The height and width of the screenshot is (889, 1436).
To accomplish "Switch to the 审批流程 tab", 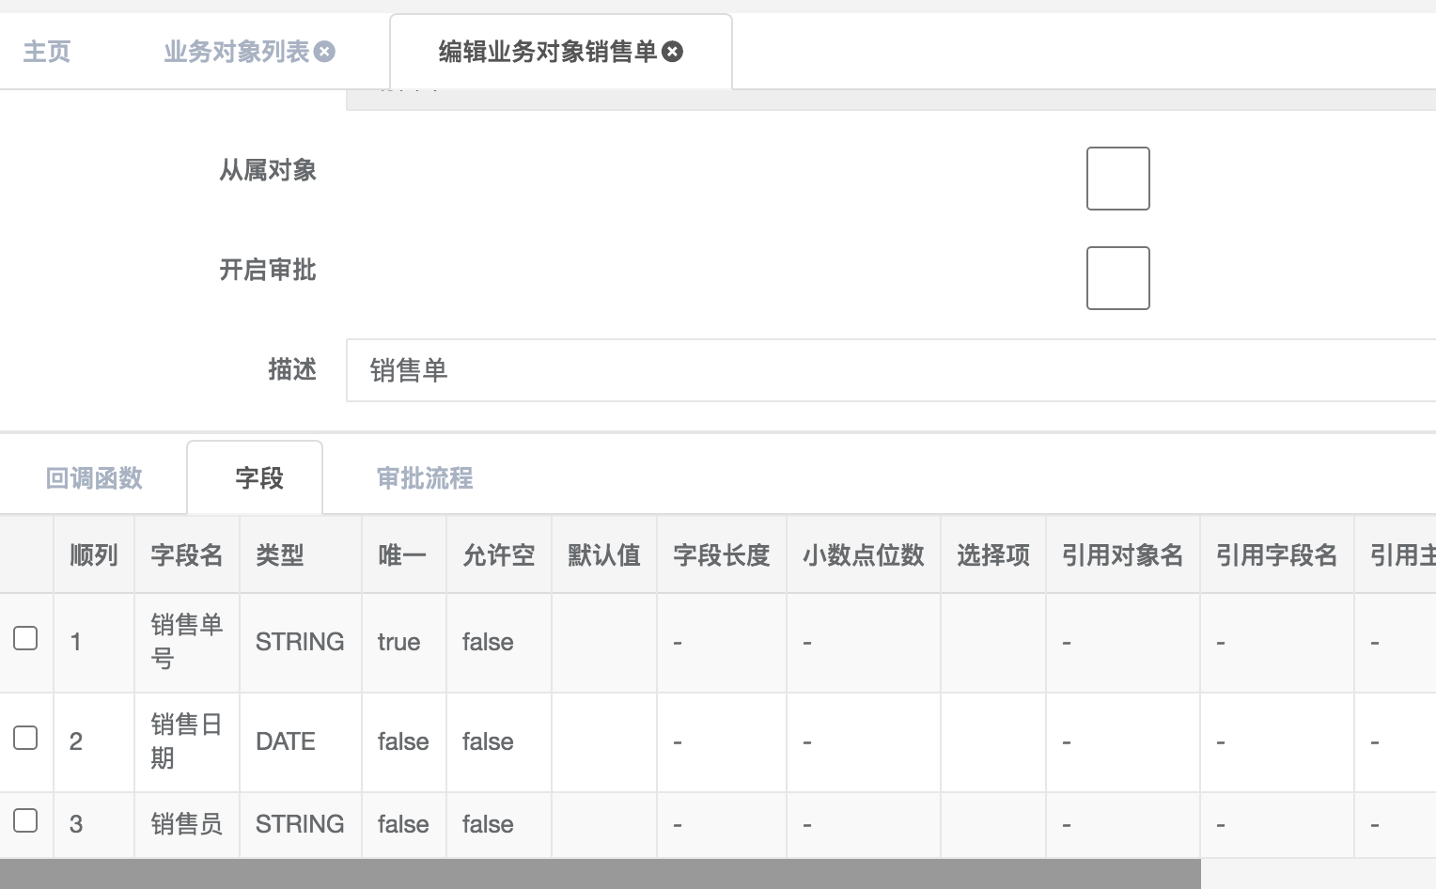I will coord(425,478).
